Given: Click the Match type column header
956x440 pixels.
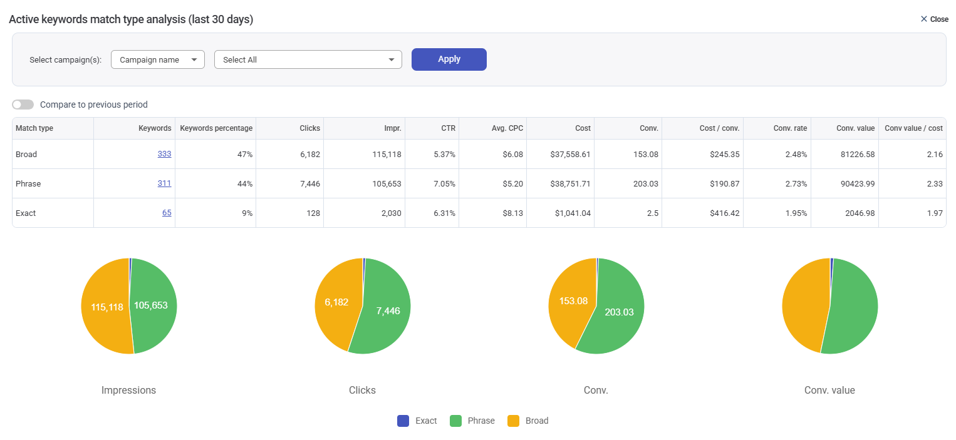Looking at the screenshot, I should click(34, 128).
